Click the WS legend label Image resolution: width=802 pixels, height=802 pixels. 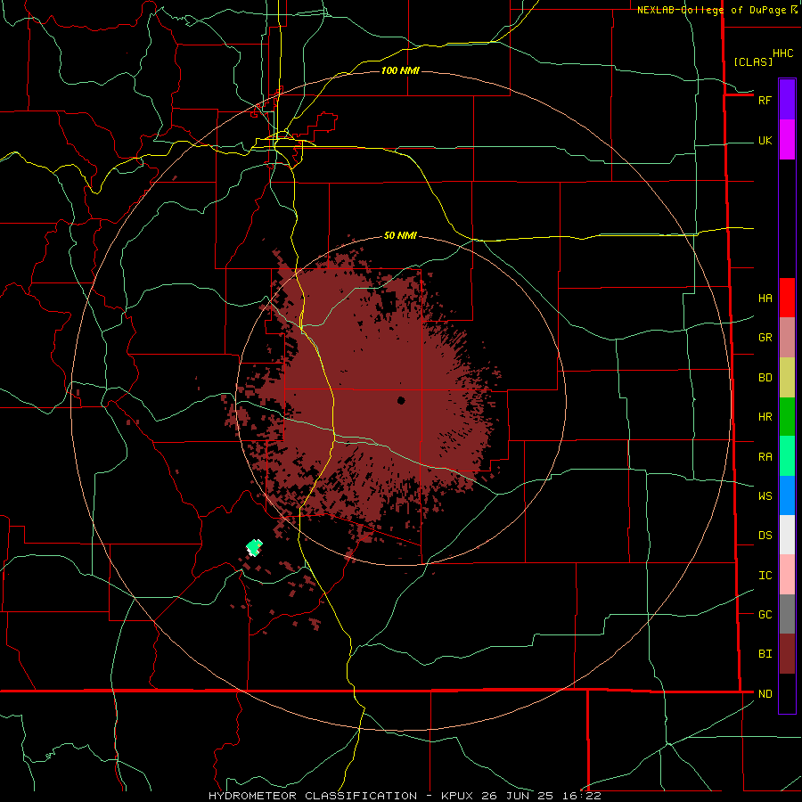765,496
